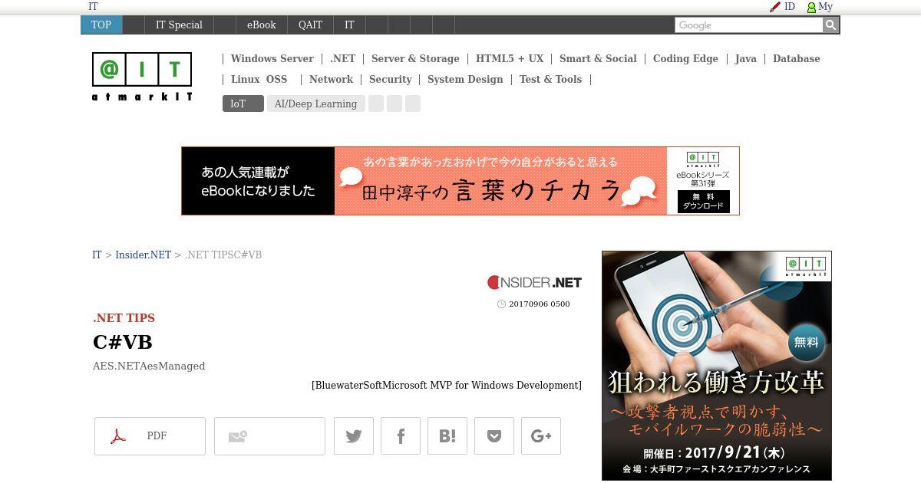Click the IT link at top left
The image size is (921, 483).
point(93,7)
